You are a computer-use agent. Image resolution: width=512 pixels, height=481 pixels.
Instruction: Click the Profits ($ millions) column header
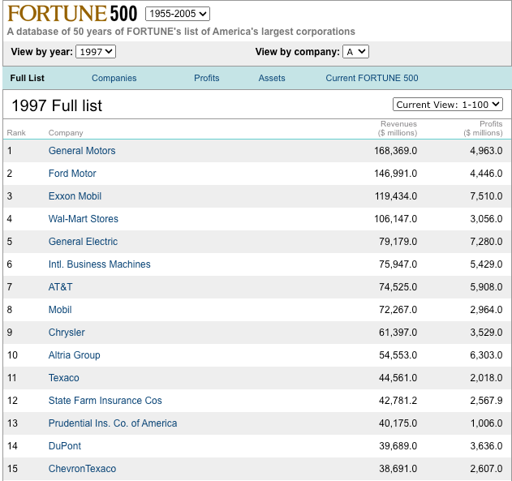coord(483,128)
